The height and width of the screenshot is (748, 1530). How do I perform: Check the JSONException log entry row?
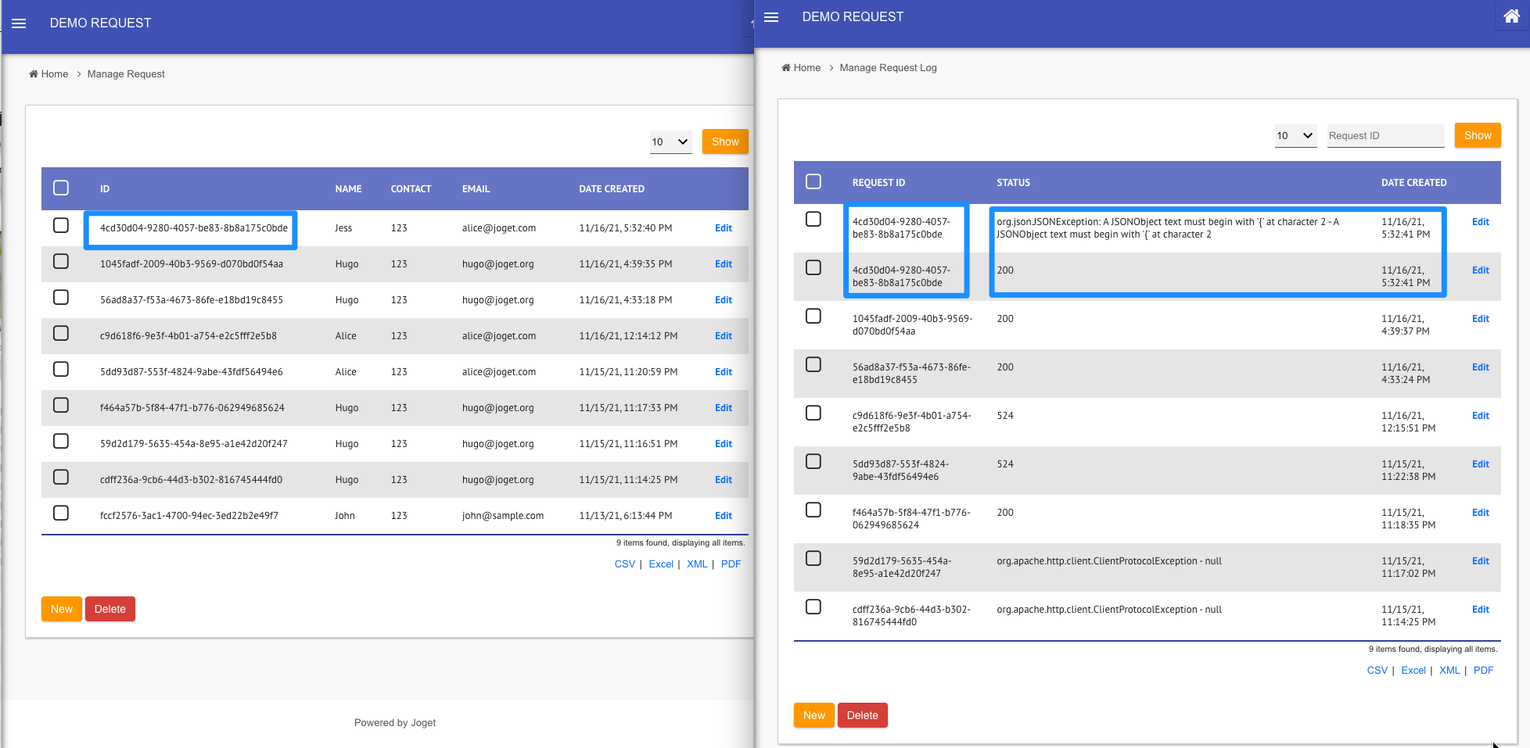click(813, 220)
